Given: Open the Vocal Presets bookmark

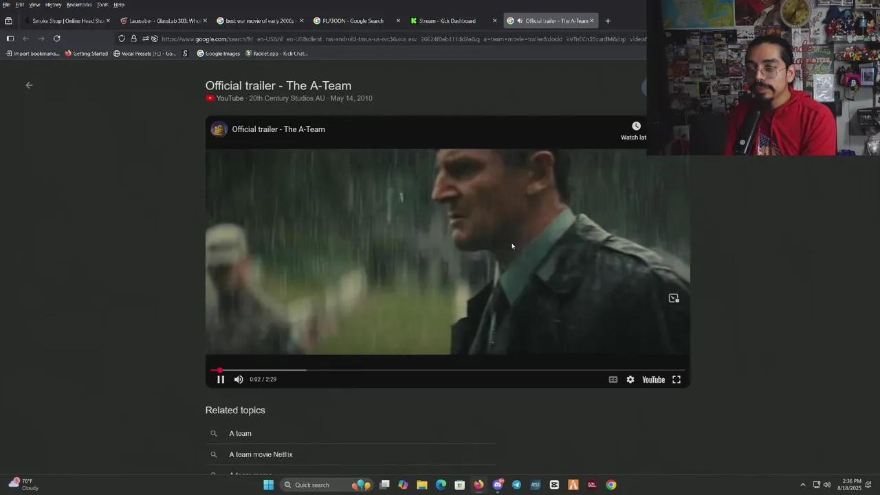Looking at the screenshot, I should tap(144, 54).
